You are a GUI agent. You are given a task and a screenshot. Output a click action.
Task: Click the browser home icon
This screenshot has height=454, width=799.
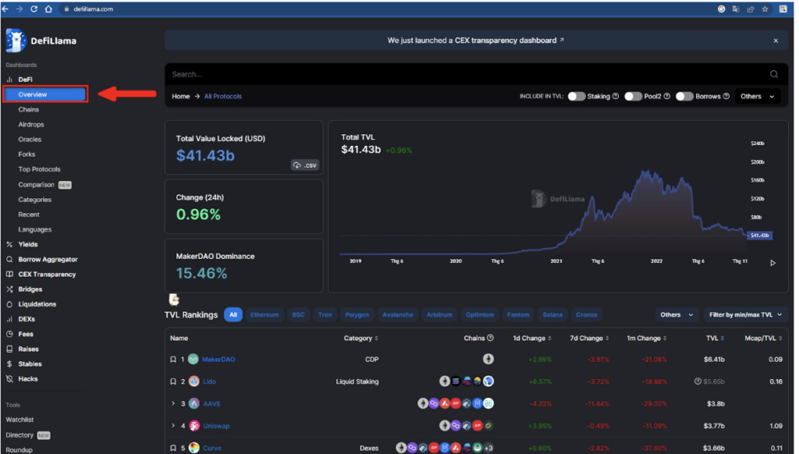click(x=48, y=9)
